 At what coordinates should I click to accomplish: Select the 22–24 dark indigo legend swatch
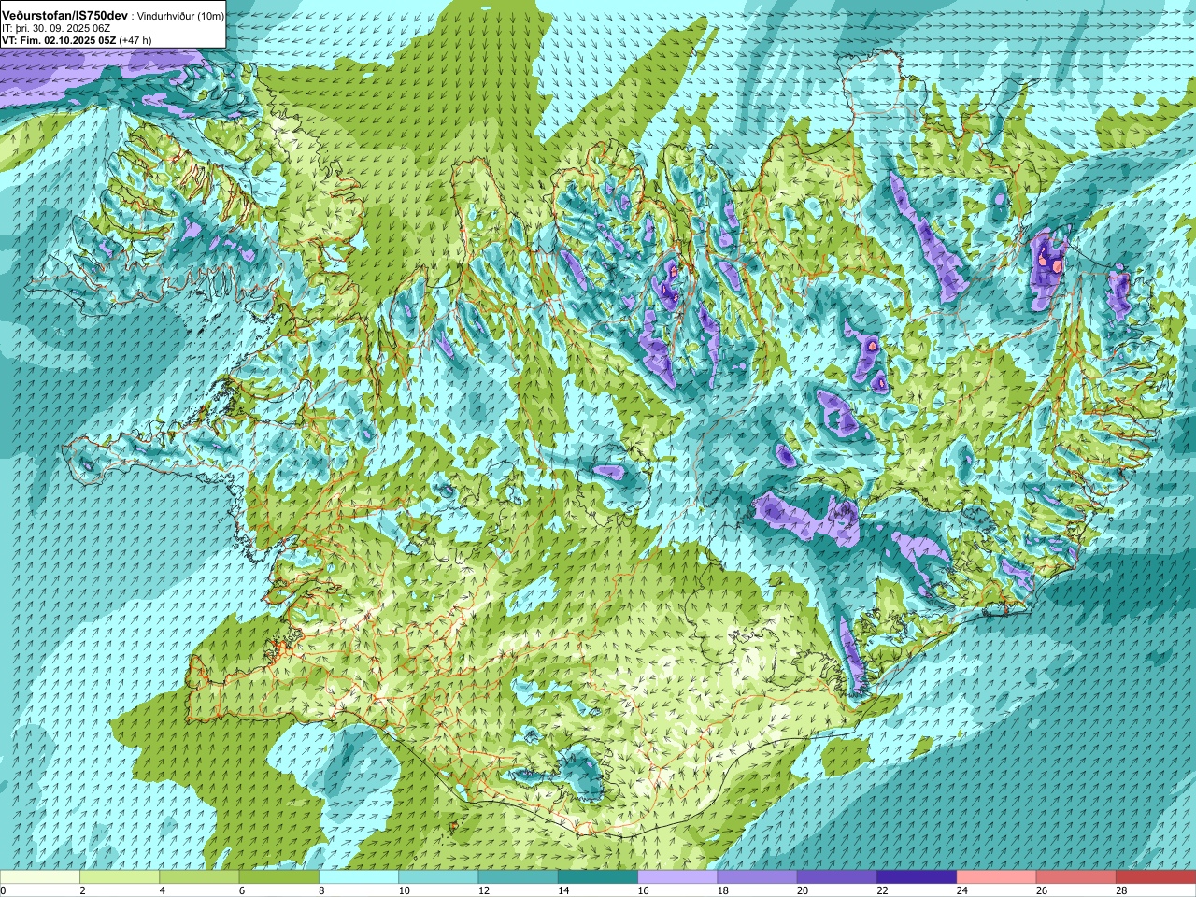917,877
